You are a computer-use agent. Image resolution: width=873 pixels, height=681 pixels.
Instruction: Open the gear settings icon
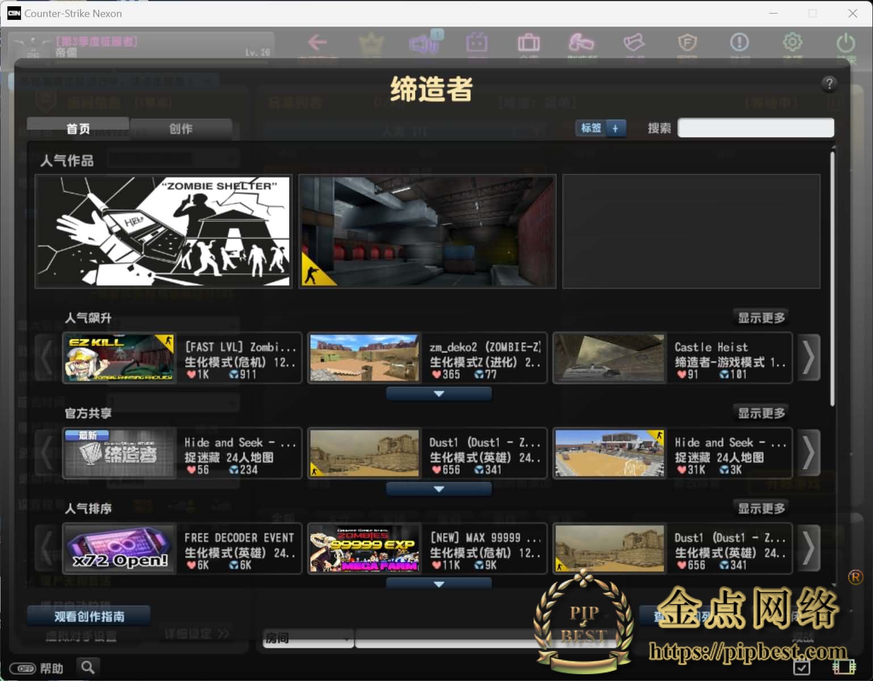792,43
